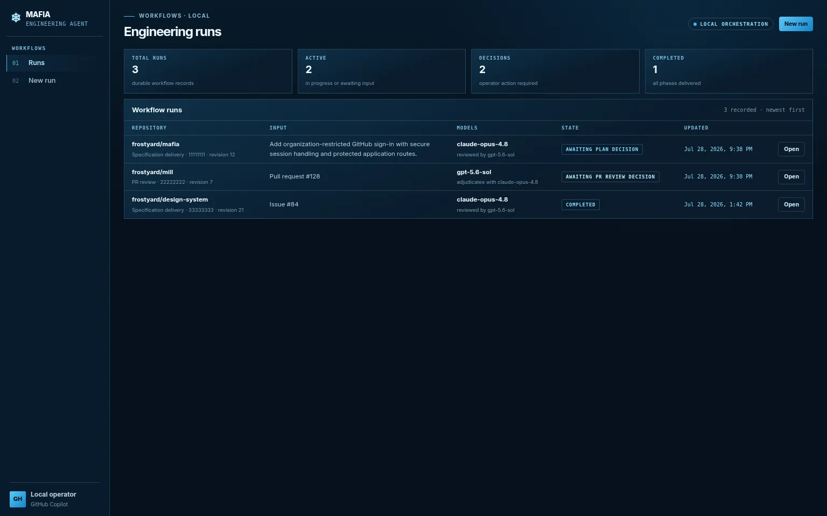The width and height of the screenshot is (827, 516).
Task: Click the Input column header
Action: point(278,128)
